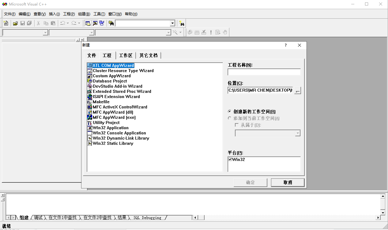The image size is (388, 230).
Task: Click inside the 工程名称 input field
Action: (x=264, y=72)
